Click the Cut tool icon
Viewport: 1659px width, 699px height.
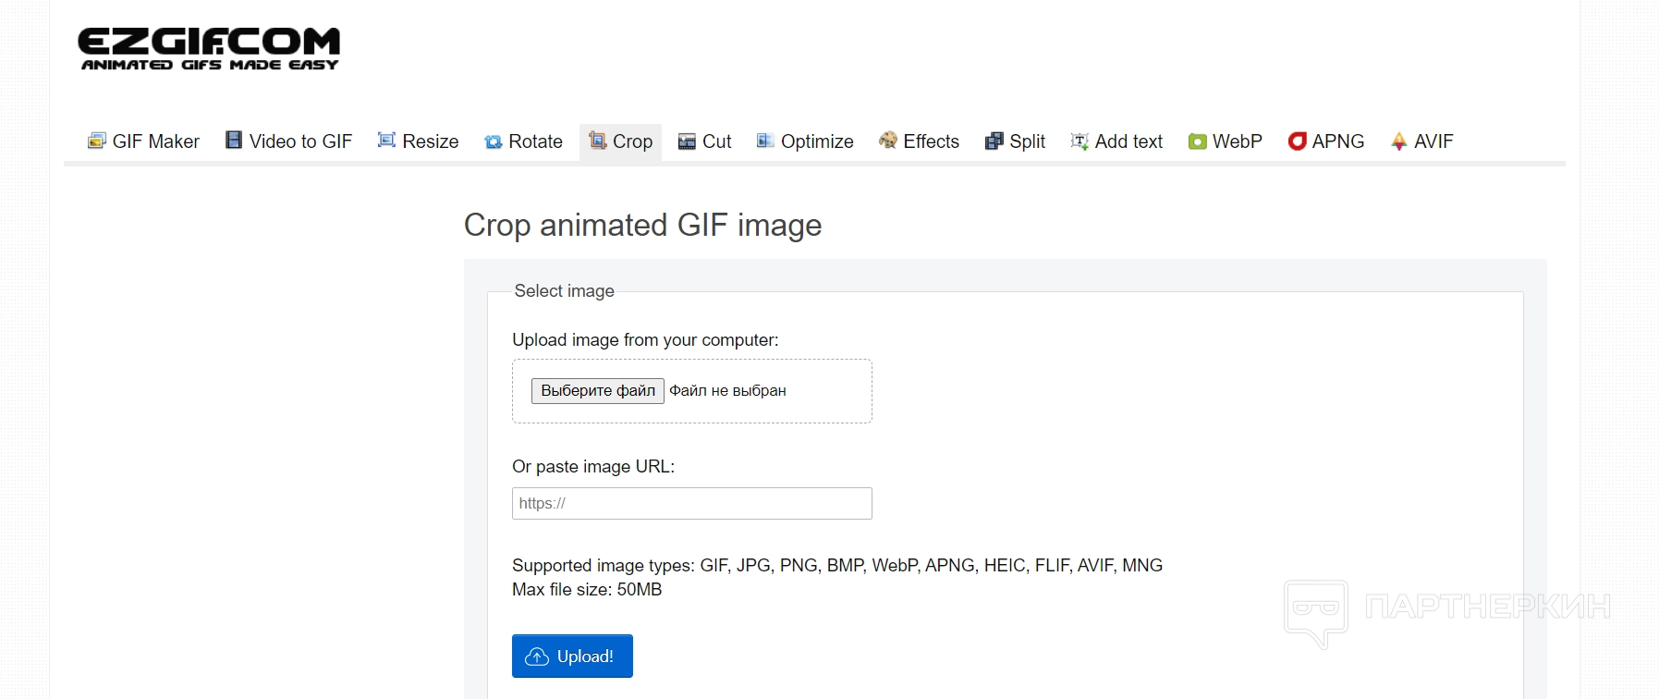pyautogui.click(x=687, y=141)
